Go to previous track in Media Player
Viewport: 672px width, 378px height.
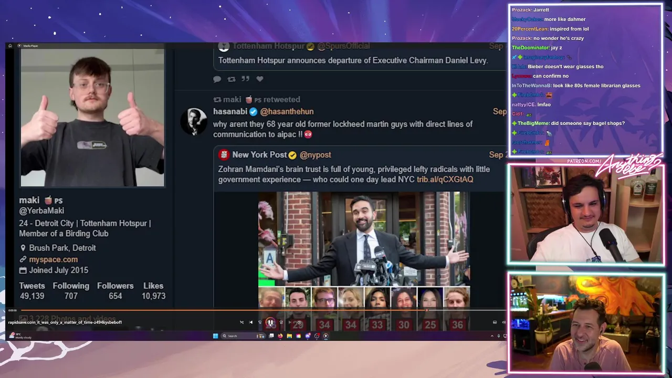(x=250, y=322)
